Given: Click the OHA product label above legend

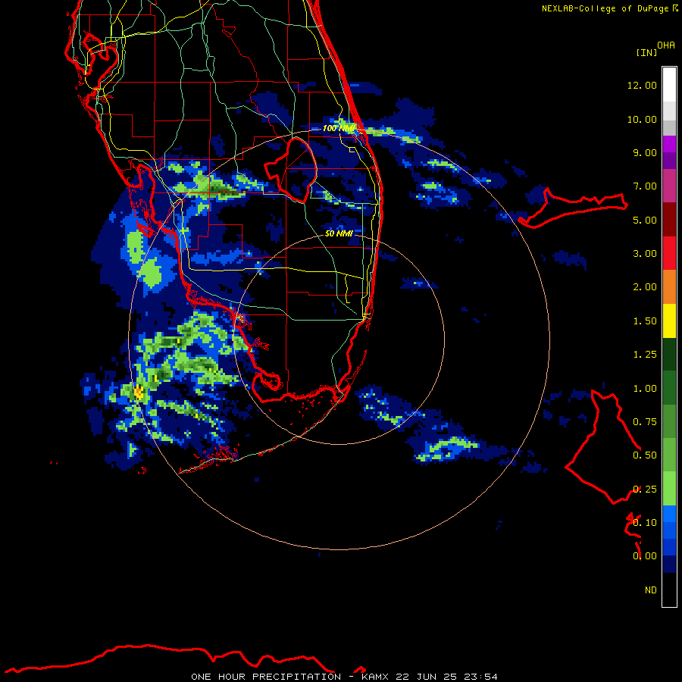Looking at the screenshot, I should [666, 45].
